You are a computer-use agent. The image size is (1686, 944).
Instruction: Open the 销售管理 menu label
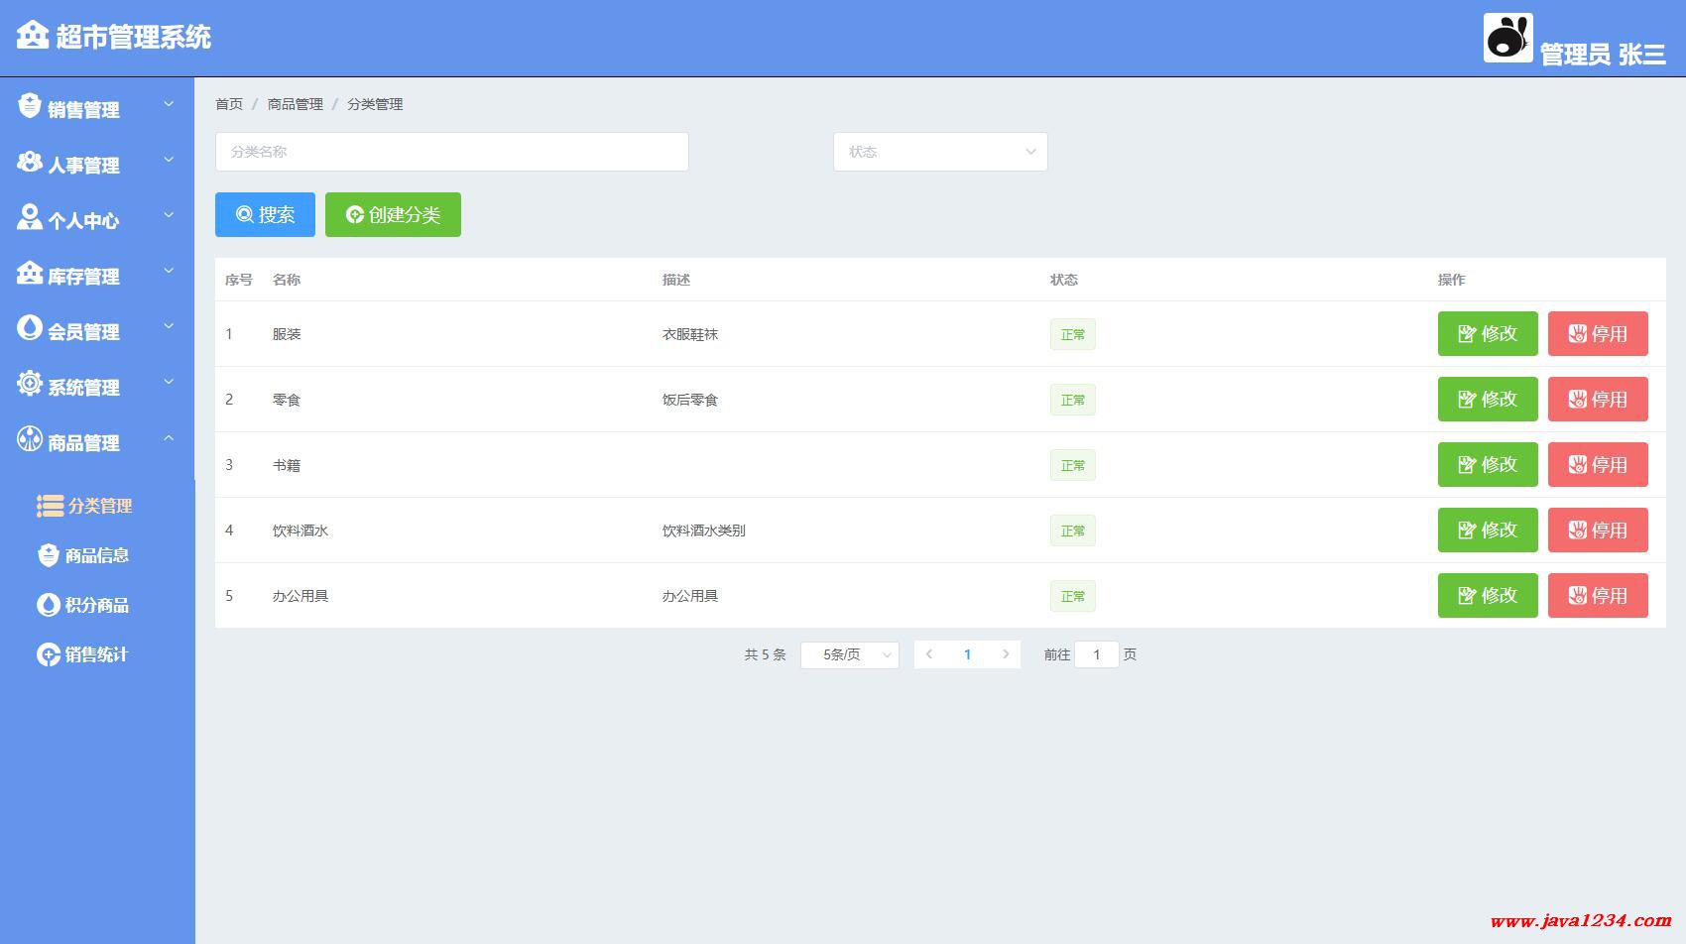click(83, 110)
